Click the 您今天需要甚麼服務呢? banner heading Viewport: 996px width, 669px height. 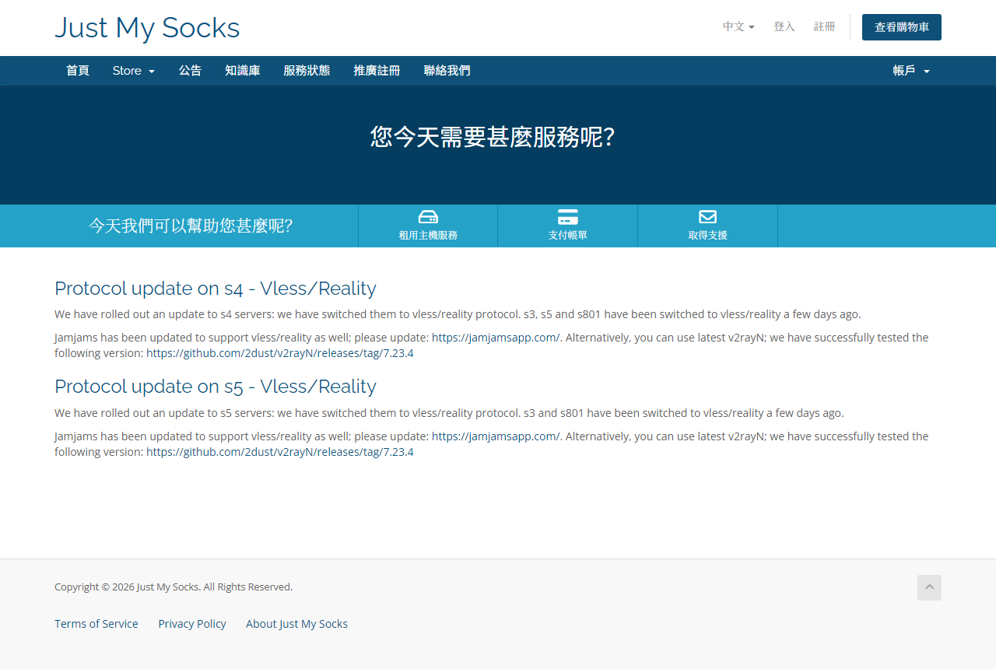(x=493, y=137)
